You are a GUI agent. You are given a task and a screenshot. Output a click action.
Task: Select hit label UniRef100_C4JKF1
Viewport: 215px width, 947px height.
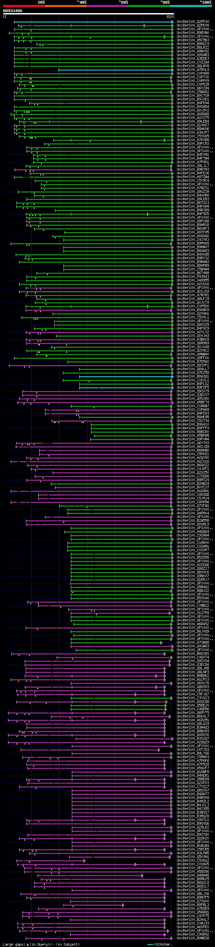pos(193,469)
